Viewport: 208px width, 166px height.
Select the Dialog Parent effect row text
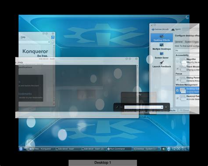pos(193,79)
